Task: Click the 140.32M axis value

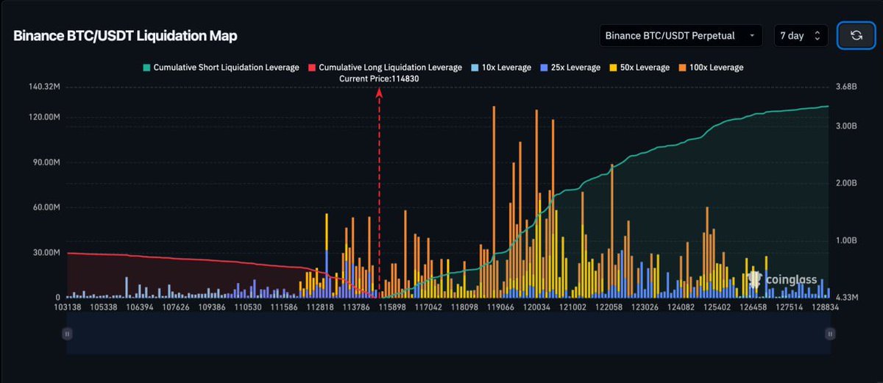Action: (43, 87)
